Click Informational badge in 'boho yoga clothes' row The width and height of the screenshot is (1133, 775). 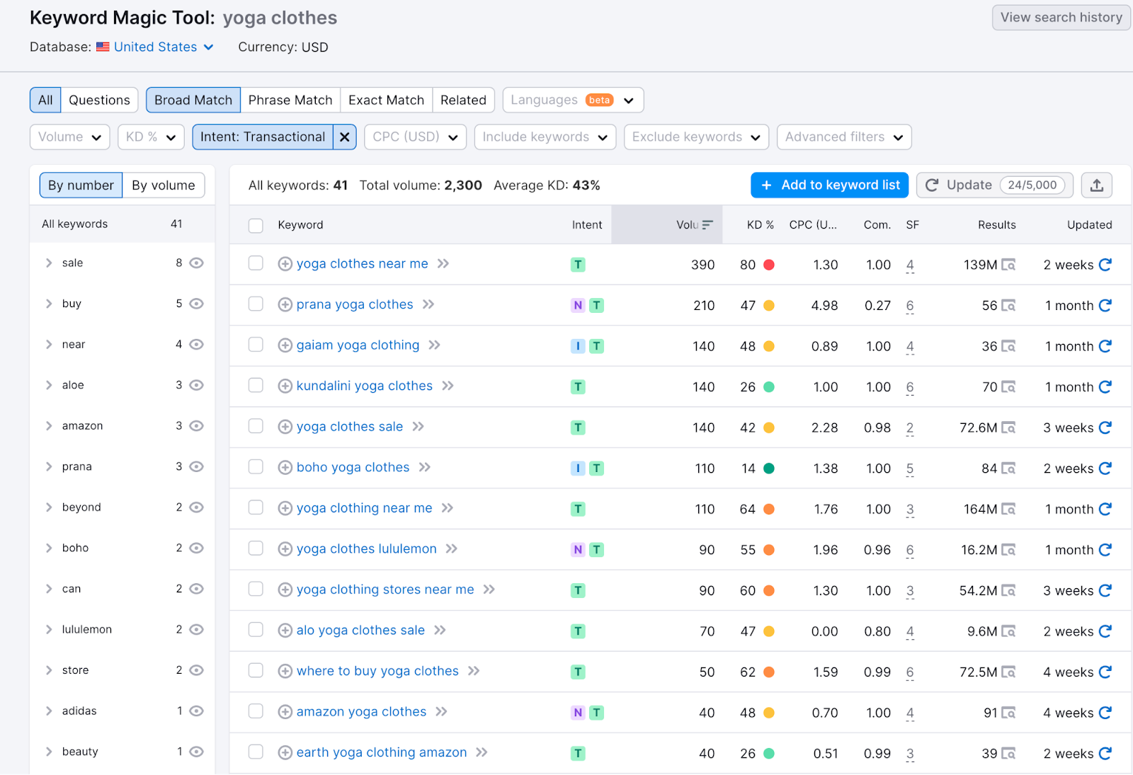578,469
